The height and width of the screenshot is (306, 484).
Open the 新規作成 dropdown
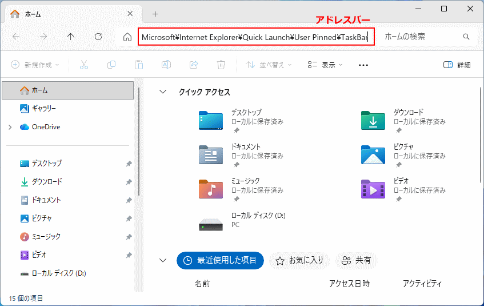click(34, 65)
